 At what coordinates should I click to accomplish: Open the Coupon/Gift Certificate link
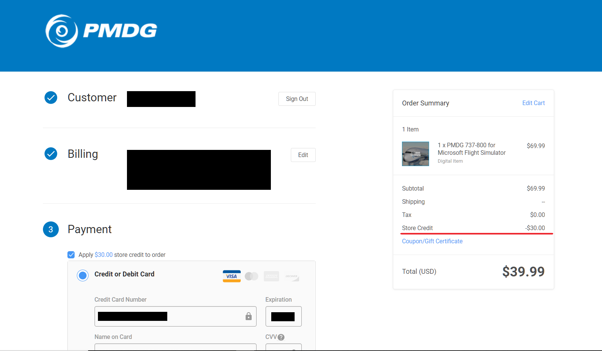click(x=432, y=241)
